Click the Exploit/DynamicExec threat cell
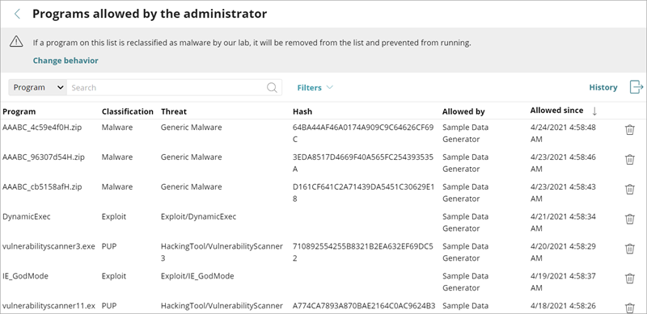The width and height of the screenshot is (647, 314). [x=198, y=216]
